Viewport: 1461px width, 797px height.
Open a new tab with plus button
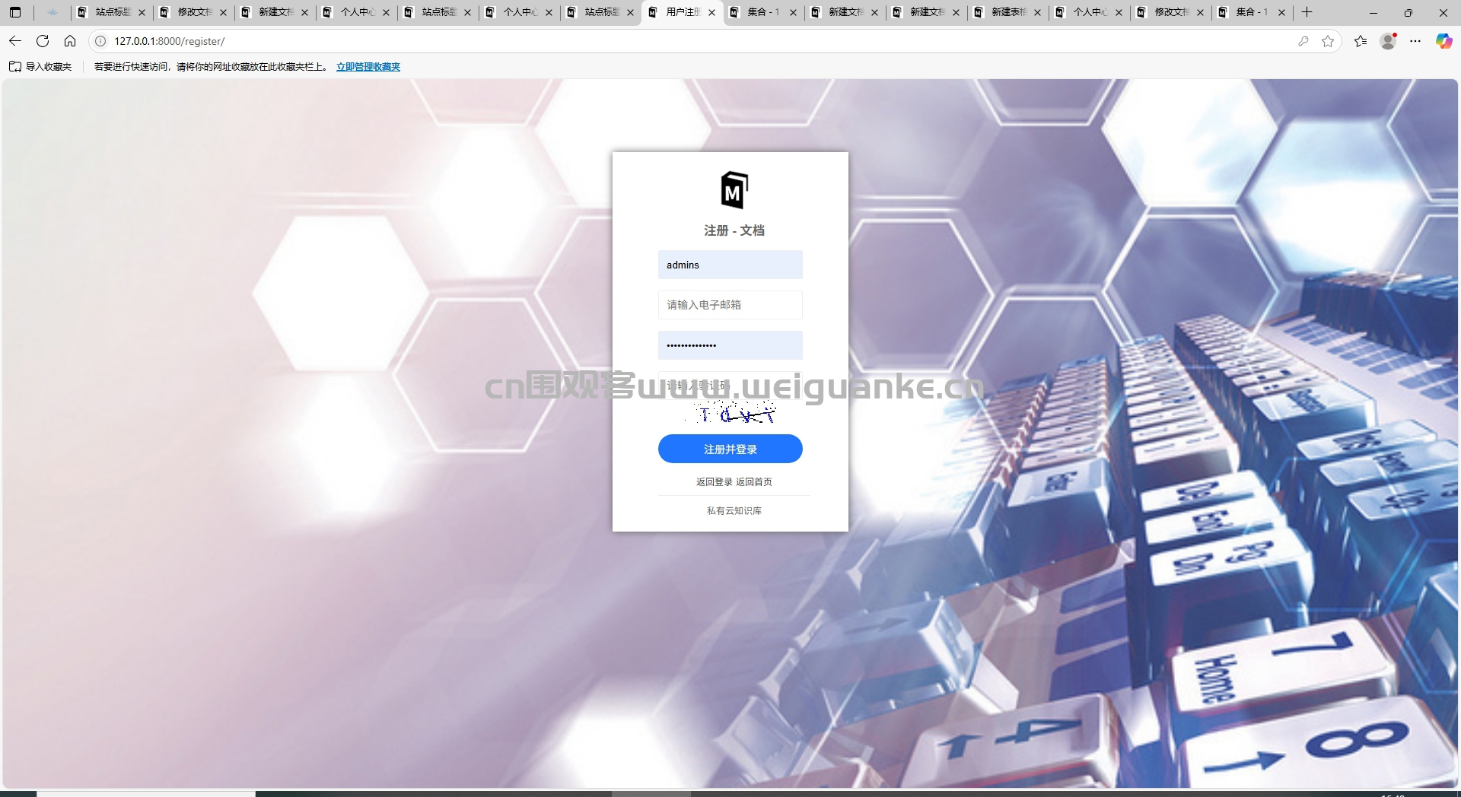1307,12
